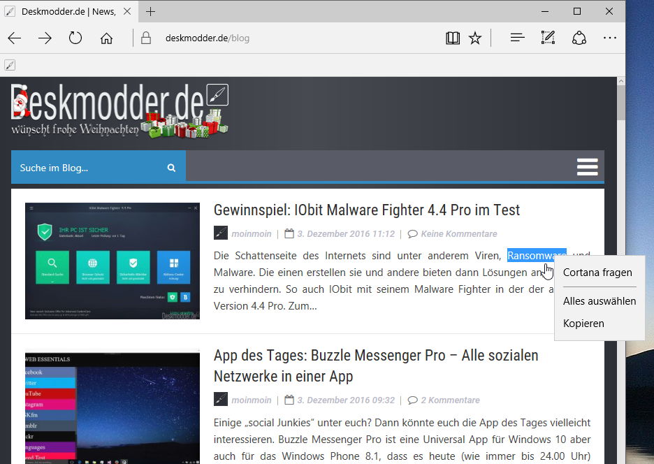Minimize the Edge browser window
This screenshot has width=654, height=464.
pyautogui.click(x=545, y=11)
